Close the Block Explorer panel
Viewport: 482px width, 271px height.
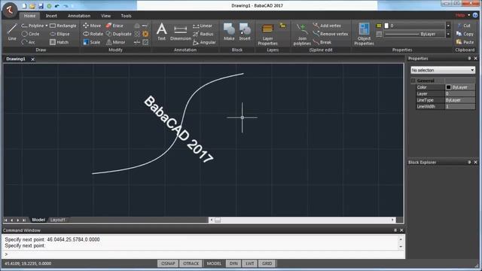coord(475,163)
